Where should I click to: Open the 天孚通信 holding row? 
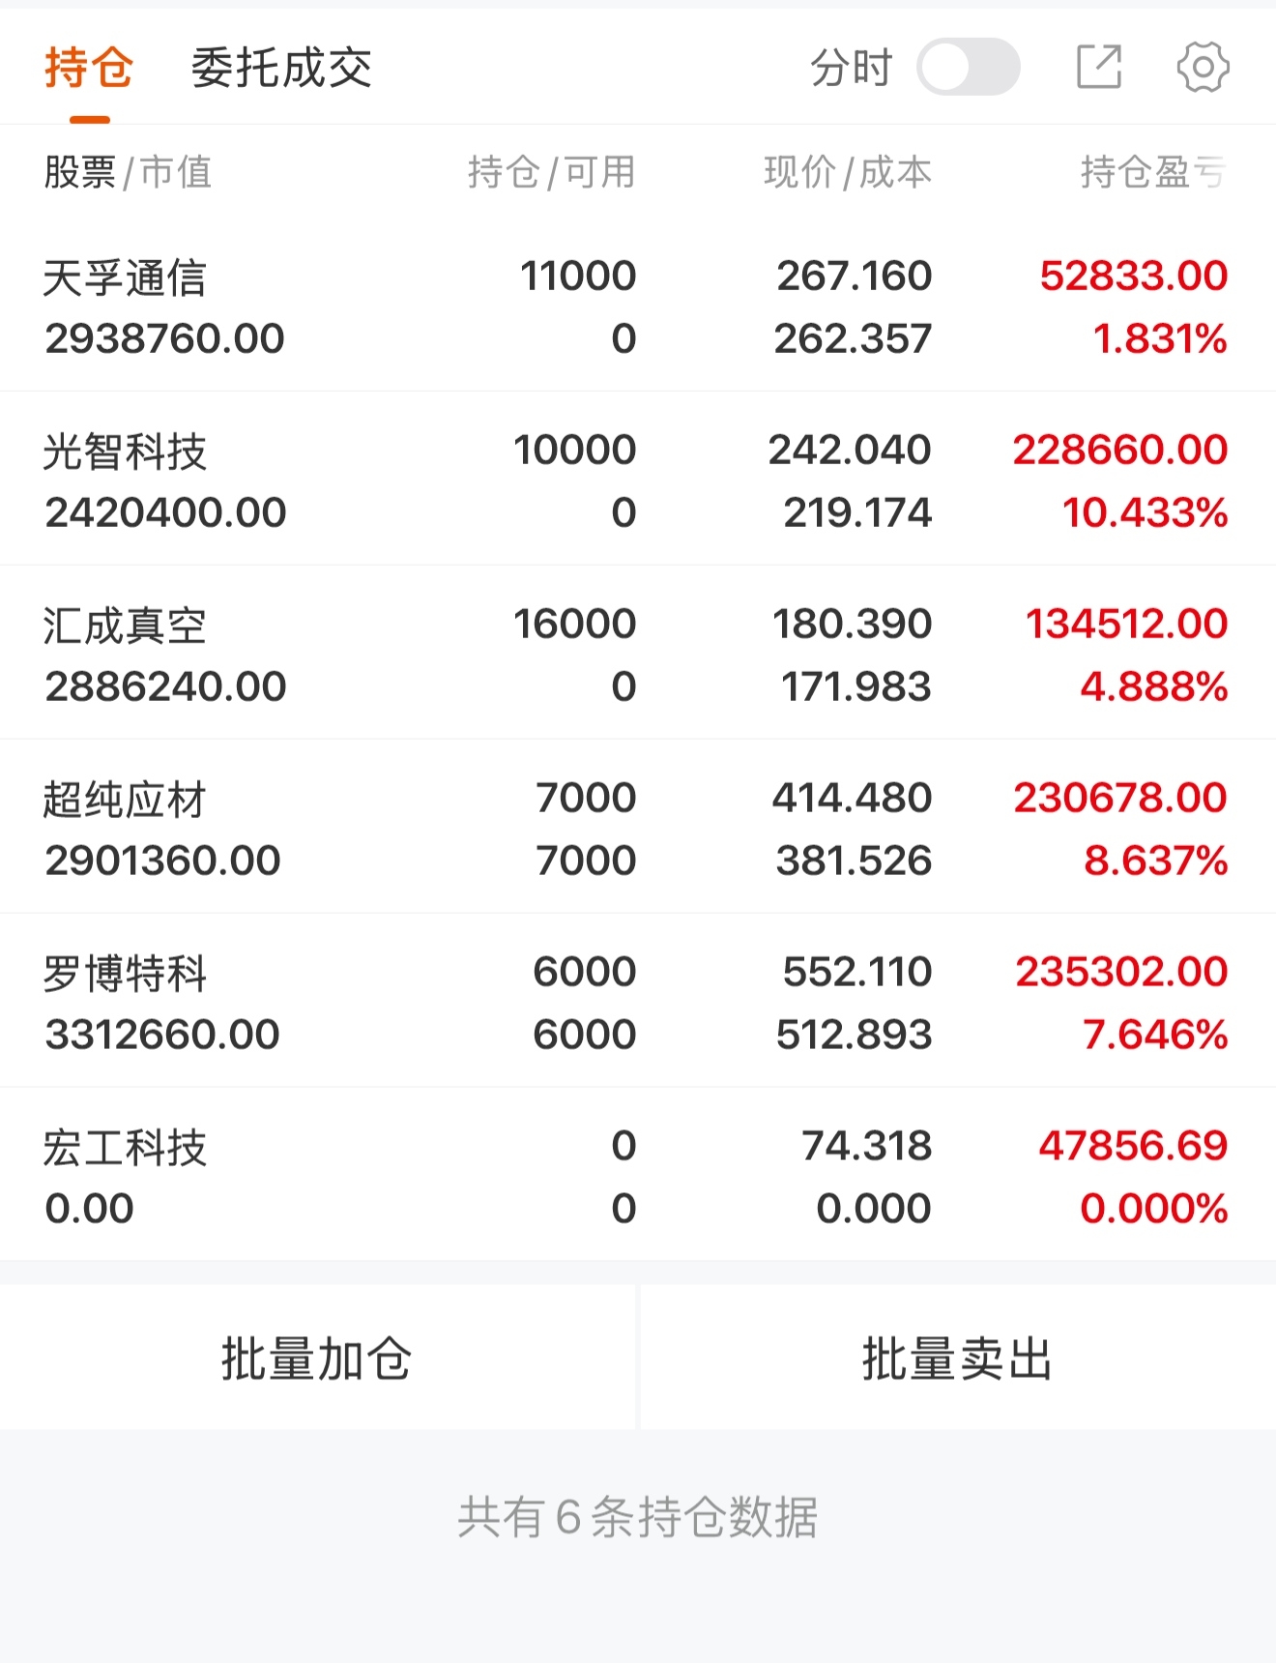pyautogui.click(x=638, y=306)
